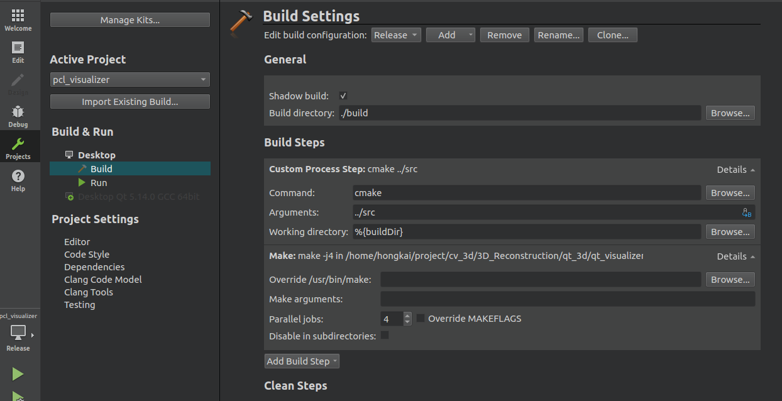
Task: Open the Add Build Step dropdown
Action: (x=302, y=361)
